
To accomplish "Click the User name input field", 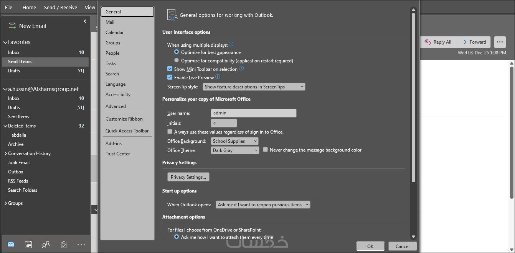I will (x=253, y=113).
